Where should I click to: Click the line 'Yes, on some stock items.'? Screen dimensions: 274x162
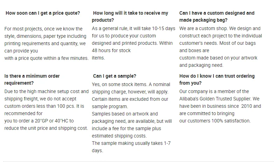coord(120,84)
